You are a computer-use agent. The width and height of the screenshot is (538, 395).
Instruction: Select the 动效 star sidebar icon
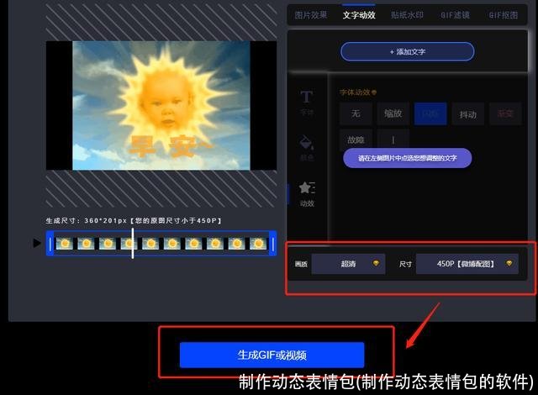(x=306, y=194)
